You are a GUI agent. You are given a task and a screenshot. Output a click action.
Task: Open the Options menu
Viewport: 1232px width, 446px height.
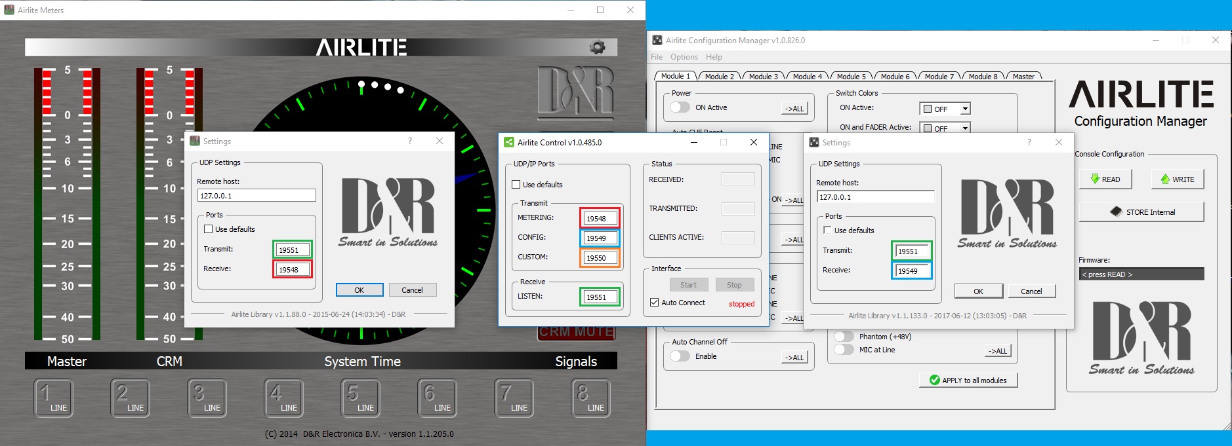point(684,57)
